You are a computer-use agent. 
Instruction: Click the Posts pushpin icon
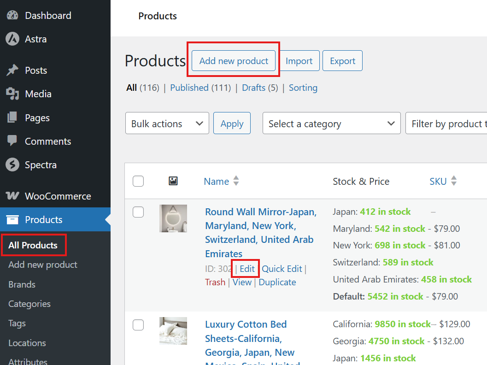(x=12, y=71)
